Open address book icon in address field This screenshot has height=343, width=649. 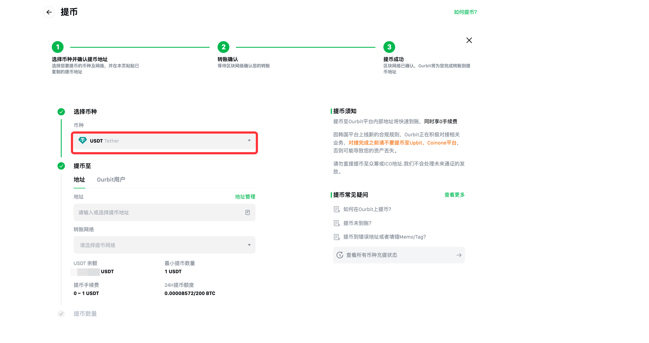click(248, 212)
